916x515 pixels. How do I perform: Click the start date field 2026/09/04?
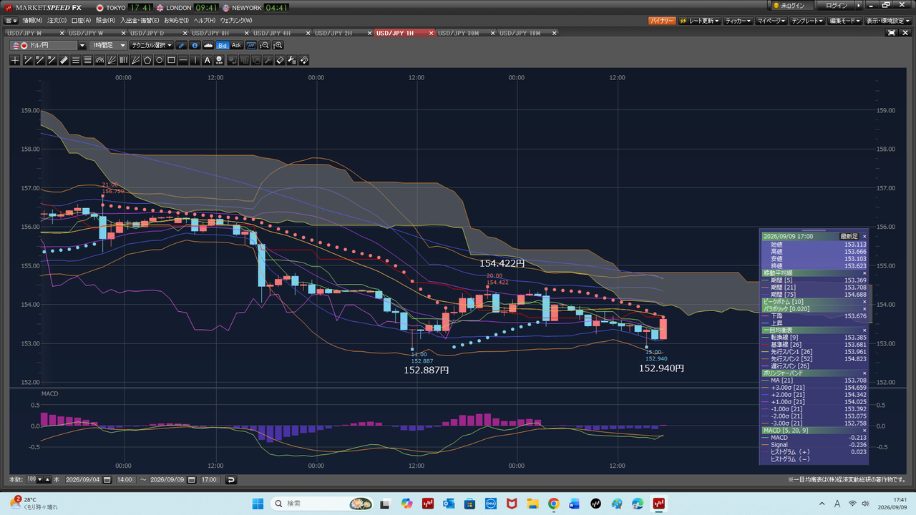[x=84, y=479]
